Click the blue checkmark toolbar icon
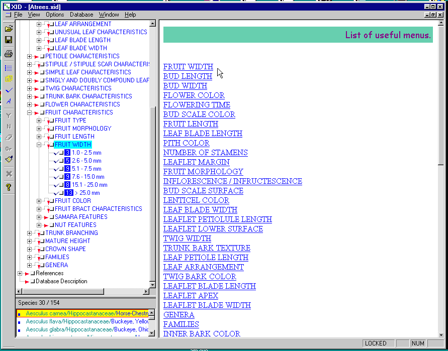The height and width of the screenshot is (351, 448). [9, 90]
